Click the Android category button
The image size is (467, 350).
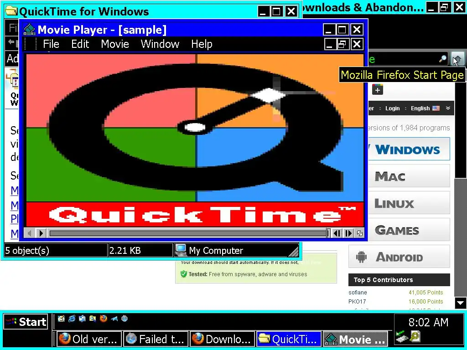[399, 257]
